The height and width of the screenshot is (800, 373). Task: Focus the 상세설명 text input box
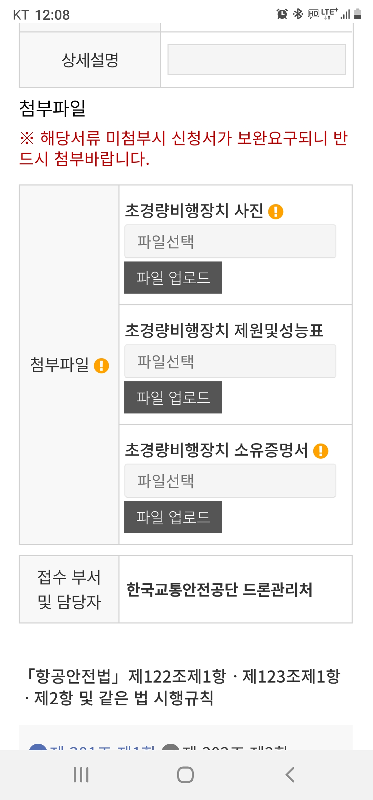(256, 60)
